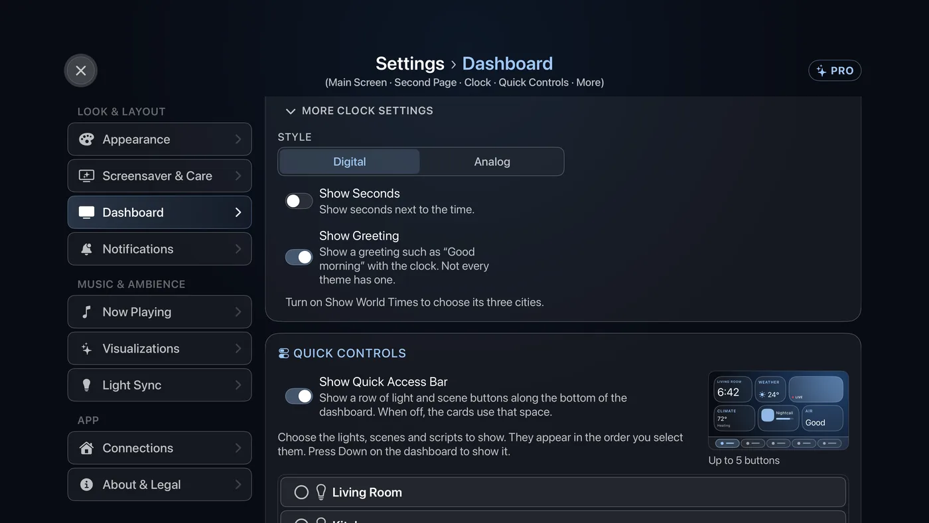Close settings with the X button
929x523 pixels.
click(x=81, y=70)
